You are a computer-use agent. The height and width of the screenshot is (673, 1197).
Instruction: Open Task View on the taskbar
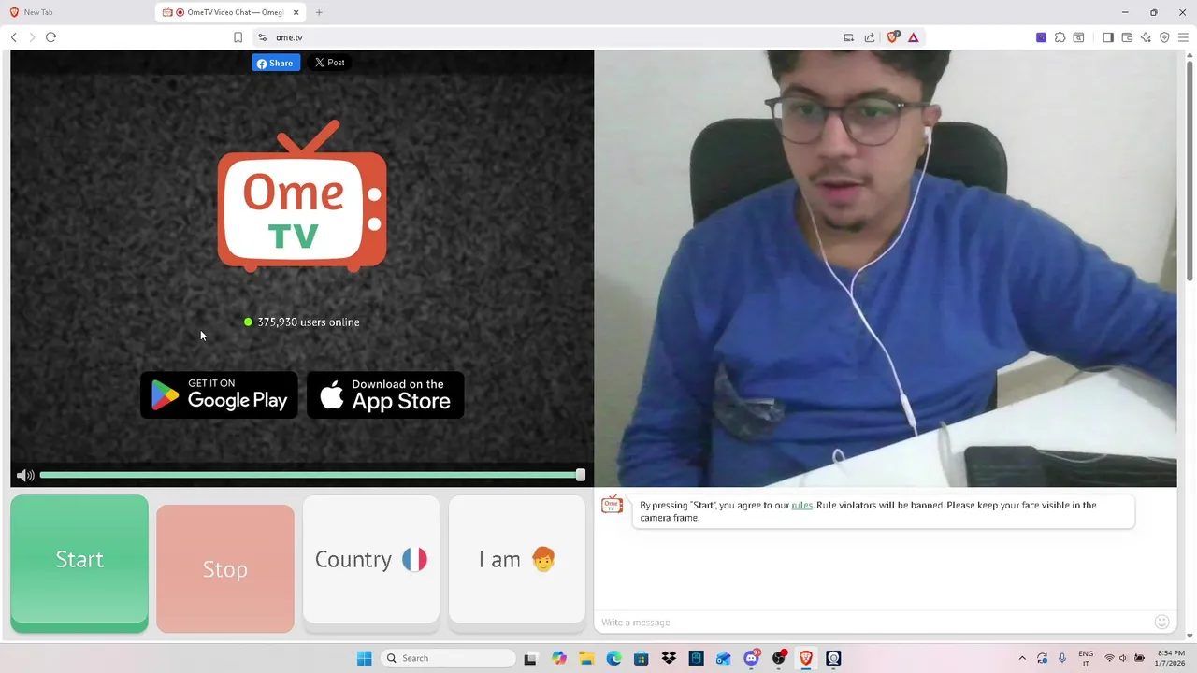530,658
